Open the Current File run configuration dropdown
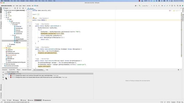Screen dimensions: 184x103 145,6
